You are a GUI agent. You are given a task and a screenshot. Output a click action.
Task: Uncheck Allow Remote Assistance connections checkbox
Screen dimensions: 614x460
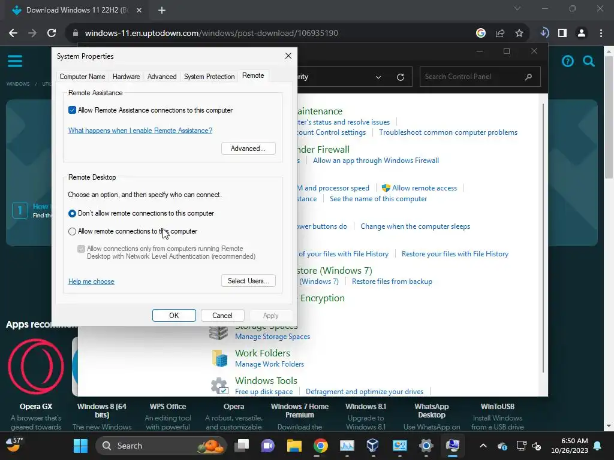pyautogui.click(x=72, y=110)
